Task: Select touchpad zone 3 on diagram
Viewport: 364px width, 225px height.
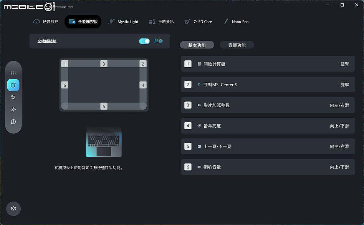Action: point(104,64)
